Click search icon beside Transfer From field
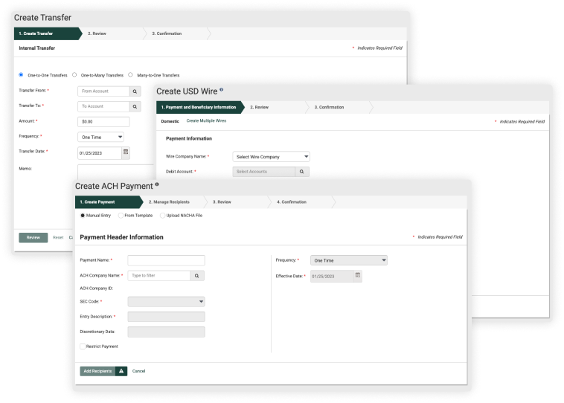564x403 pixels. [x=135, y=91]
